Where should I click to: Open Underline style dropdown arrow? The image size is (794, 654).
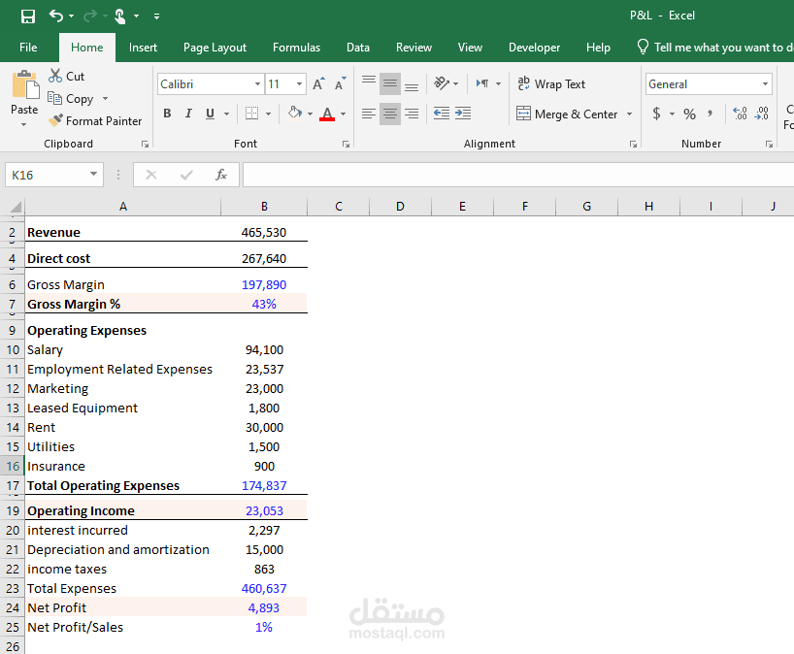(226, 114)
